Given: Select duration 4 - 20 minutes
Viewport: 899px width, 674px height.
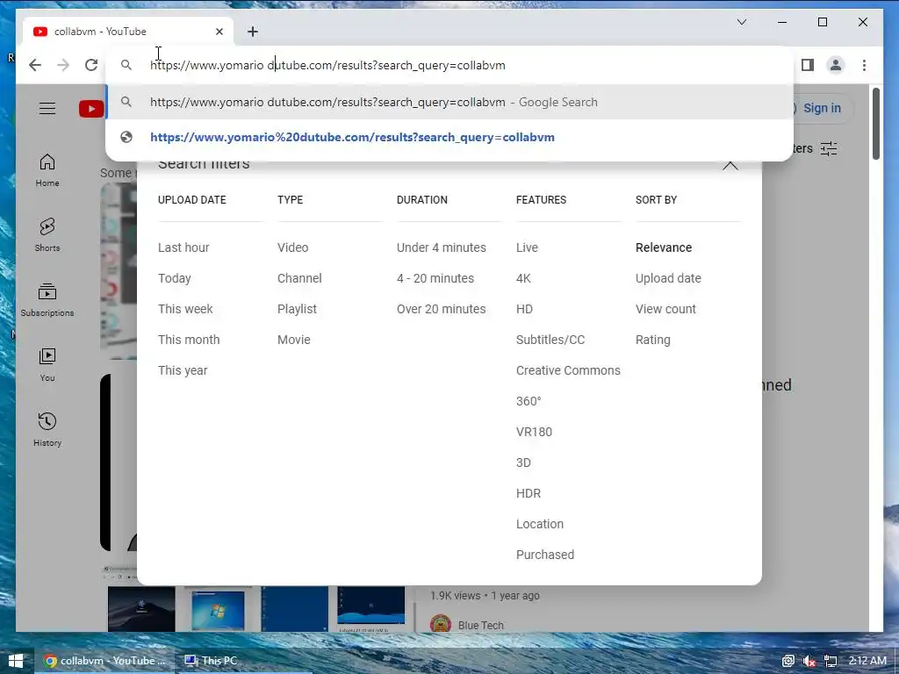Looking at the screenshot, I should point(435,278).
